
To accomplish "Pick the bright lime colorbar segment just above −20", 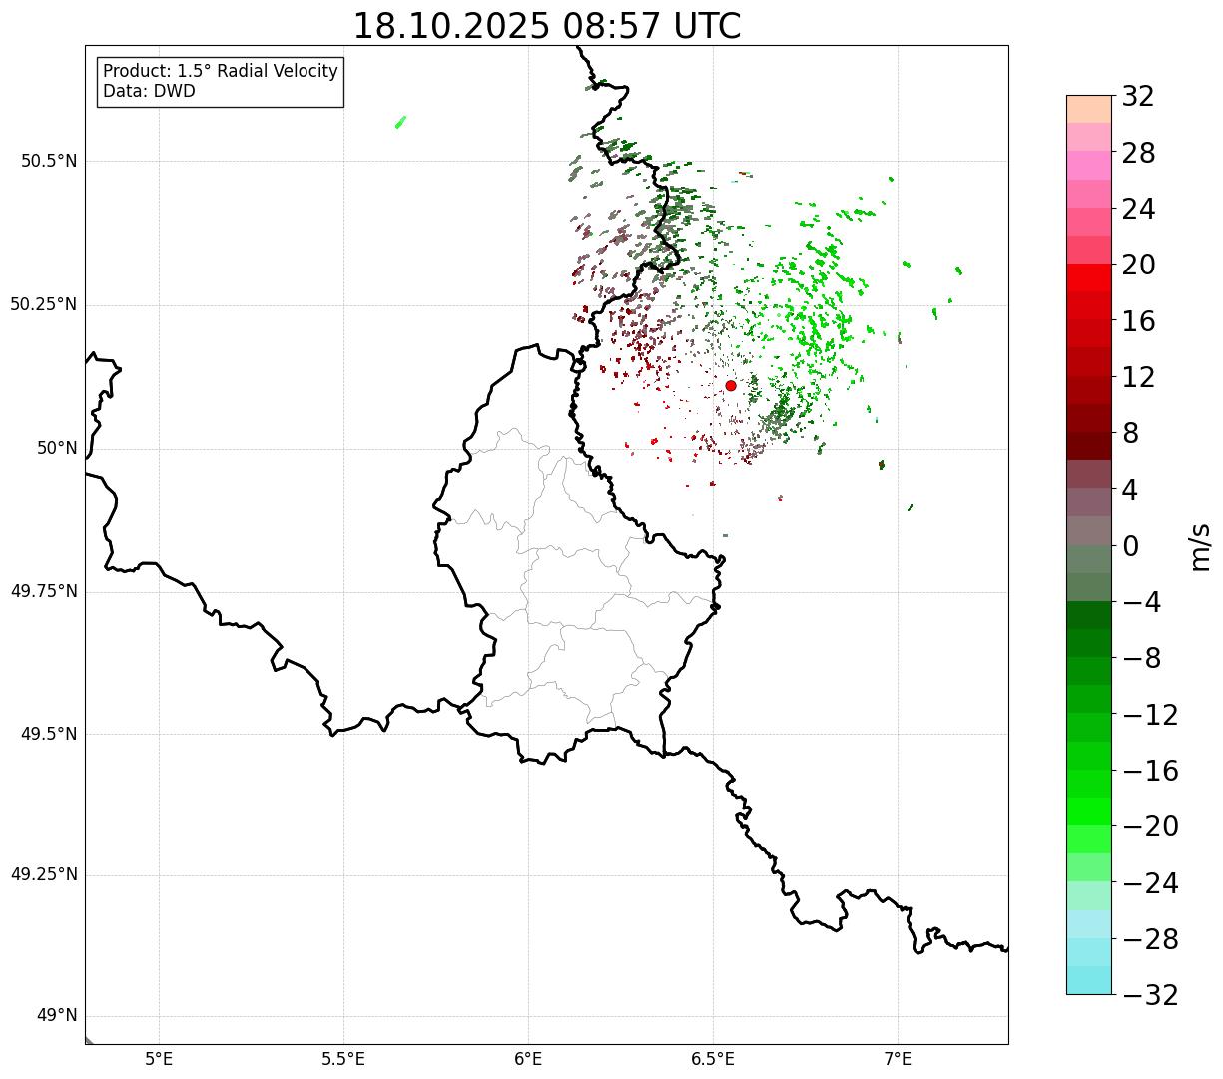I will (x=1089, y=811).
